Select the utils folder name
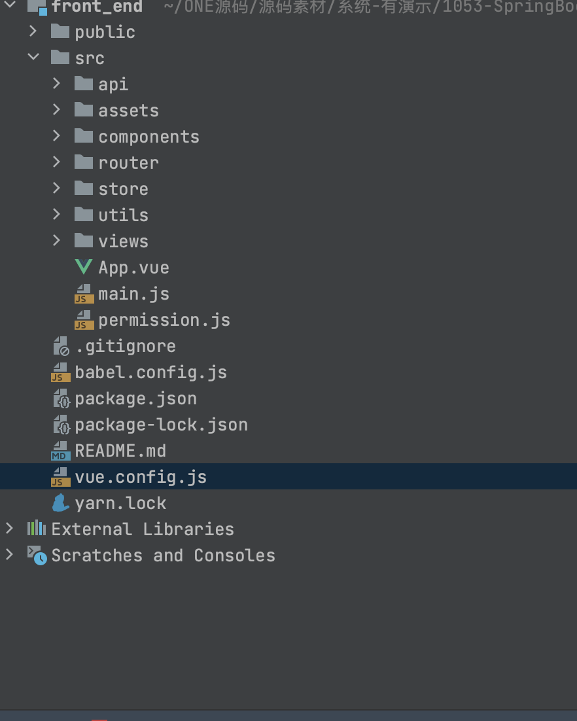This screenshot has height=721, width=577. pyautogui.click(x=123, y=215)
